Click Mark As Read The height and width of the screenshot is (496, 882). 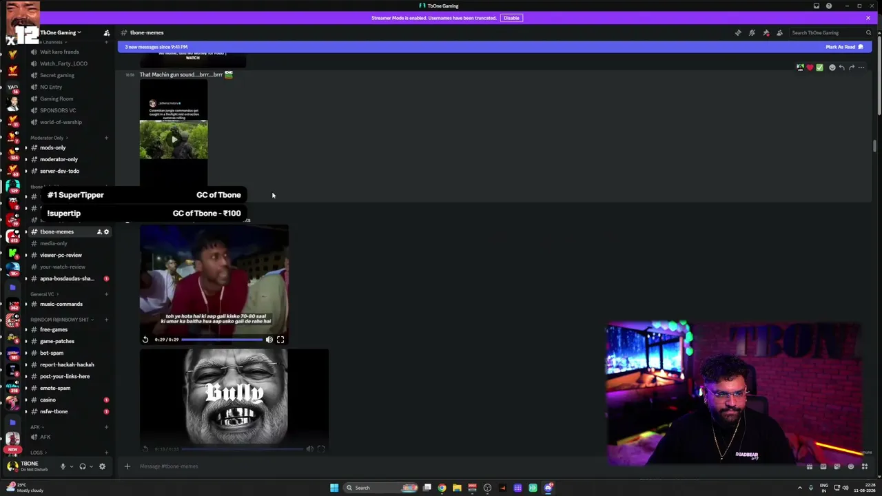(844, 47)
